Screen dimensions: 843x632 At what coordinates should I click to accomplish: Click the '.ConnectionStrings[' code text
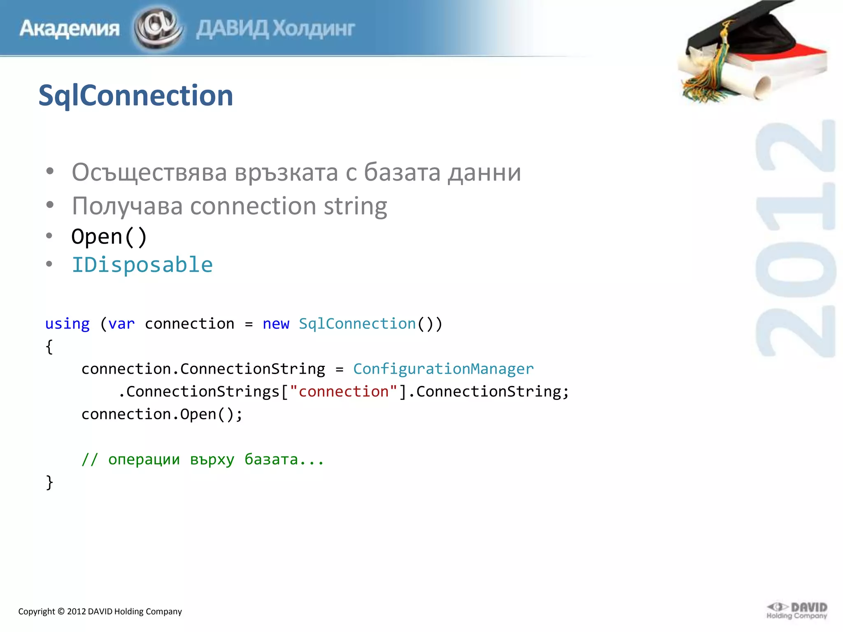203,392
